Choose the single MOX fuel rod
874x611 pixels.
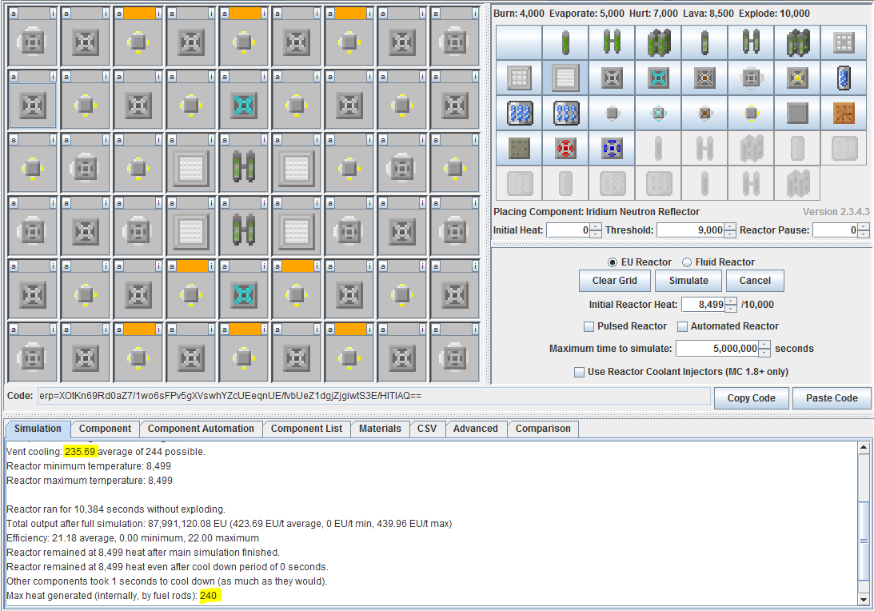(704, 42)
